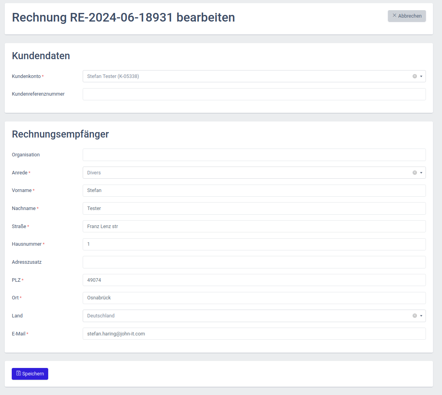Image resolution: width=442 pixels, height=395 pixels.
Task: Click the Straße label
Action: (x=19, y=226)
